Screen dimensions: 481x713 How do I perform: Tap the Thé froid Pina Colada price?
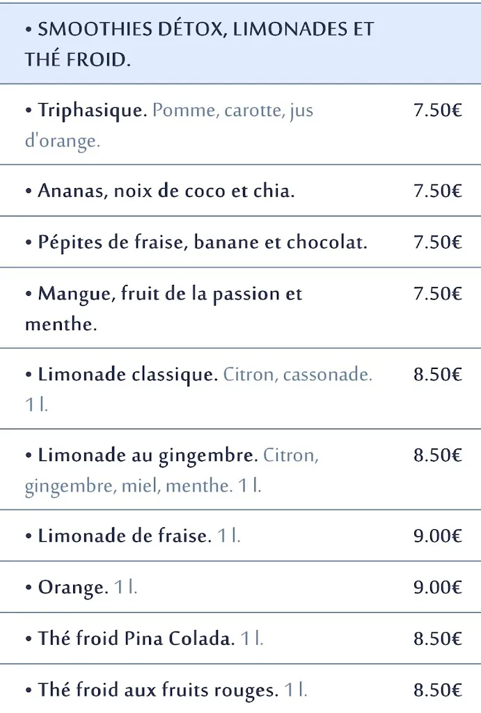[x=437, y=638]
